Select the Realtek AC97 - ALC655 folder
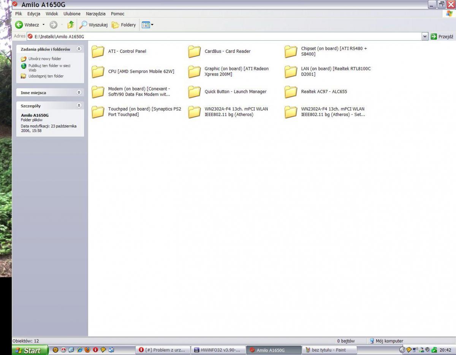 316,92
